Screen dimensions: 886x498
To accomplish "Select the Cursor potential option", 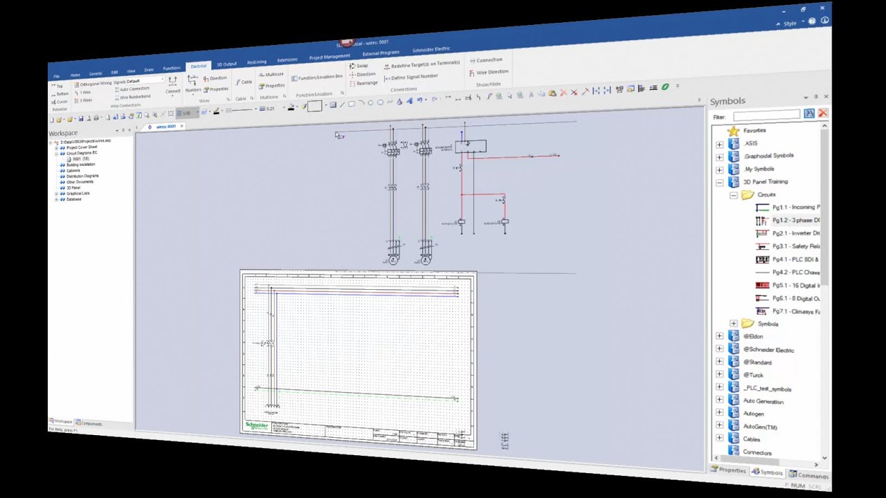I will [60, 102].
